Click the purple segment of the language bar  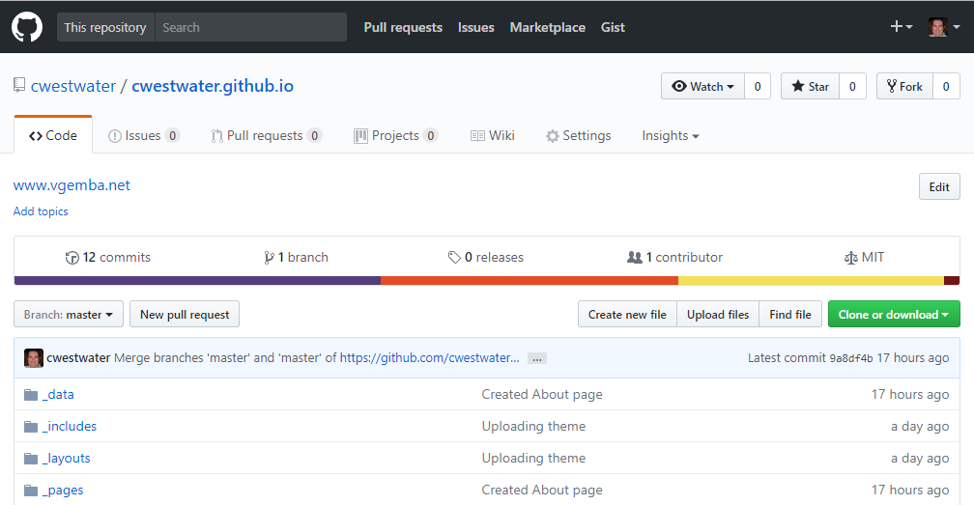tap(197, 280)
